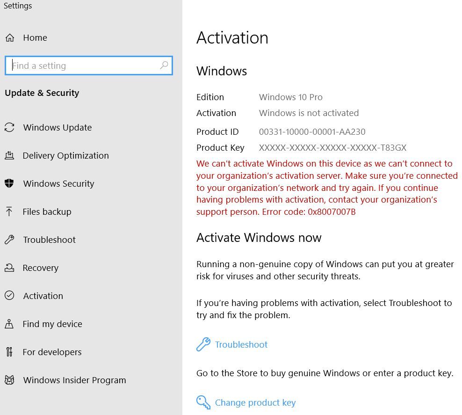Click the Windows Security shield icon
This screenshot has width=462, height=415.
pyautogui.click(x=9, y=183)
